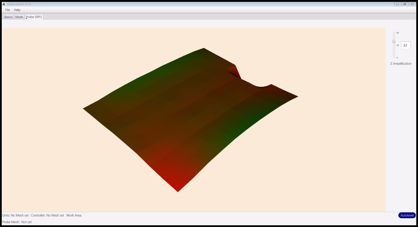
Task: Click the AL application icon in title bar
Action: pyautogui.click(x=4, y=4)
